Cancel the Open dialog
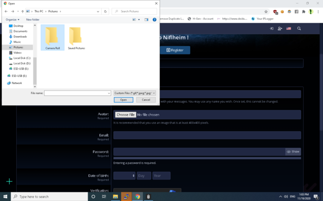Image resolution: width=323 pixels, height=201 pixels. tap(146, 100)
